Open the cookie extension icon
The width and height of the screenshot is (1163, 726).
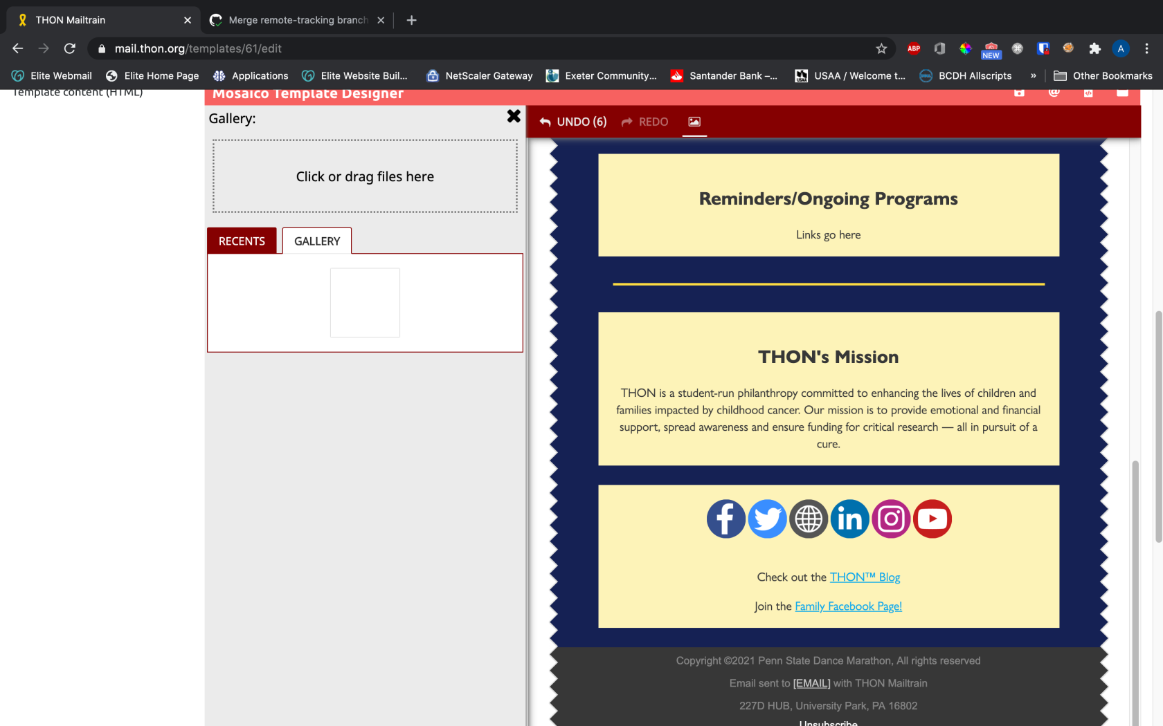1068,48
